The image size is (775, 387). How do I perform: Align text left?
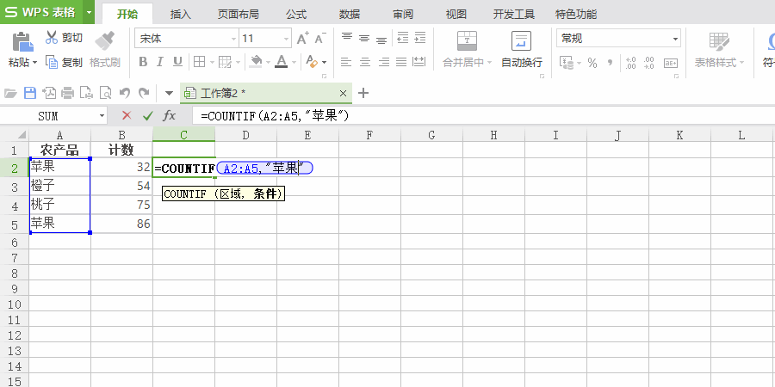click(346, 62)
